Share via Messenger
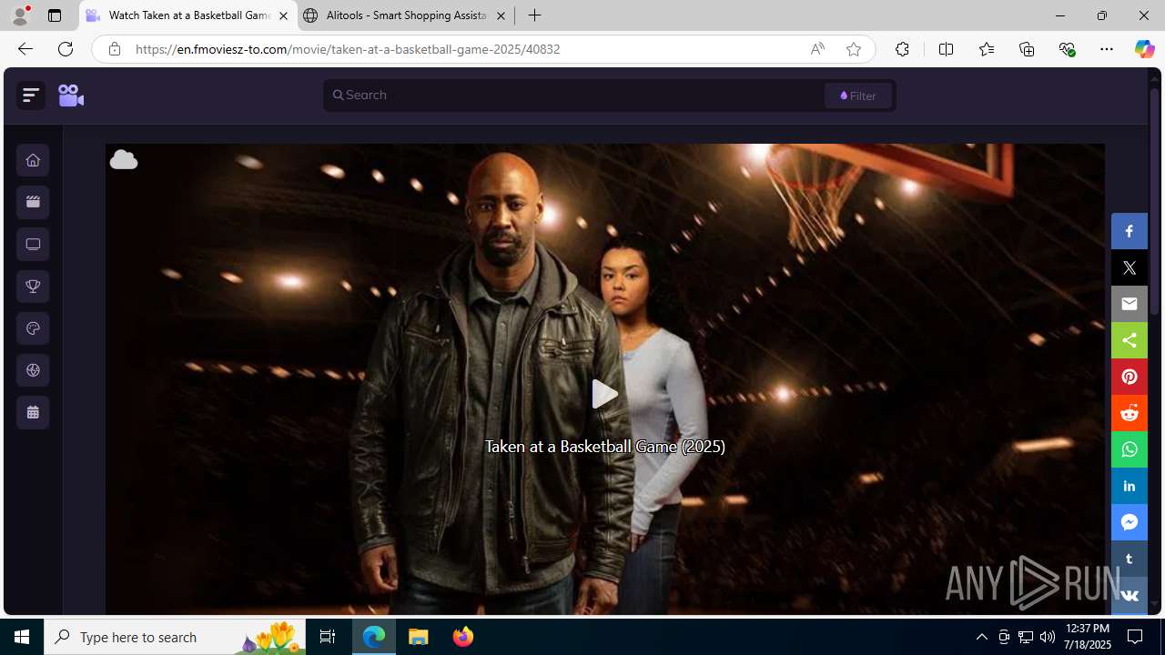The image size is (1165, 655). (1130, 522)
